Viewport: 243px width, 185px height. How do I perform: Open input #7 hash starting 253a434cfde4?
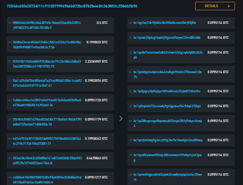47,161
